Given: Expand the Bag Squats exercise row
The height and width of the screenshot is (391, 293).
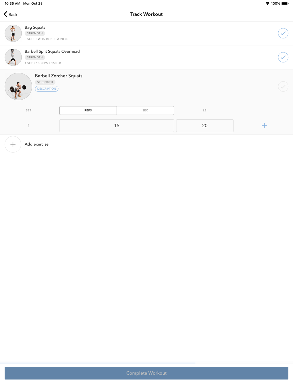Looking at the screenshot, I should click(x=146, y=33).
